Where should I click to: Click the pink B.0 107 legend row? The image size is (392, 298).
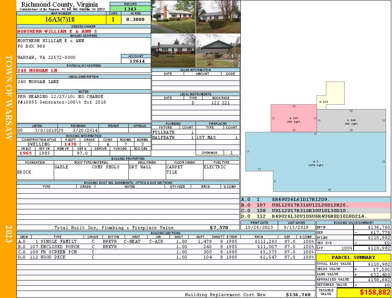(316, 205)
